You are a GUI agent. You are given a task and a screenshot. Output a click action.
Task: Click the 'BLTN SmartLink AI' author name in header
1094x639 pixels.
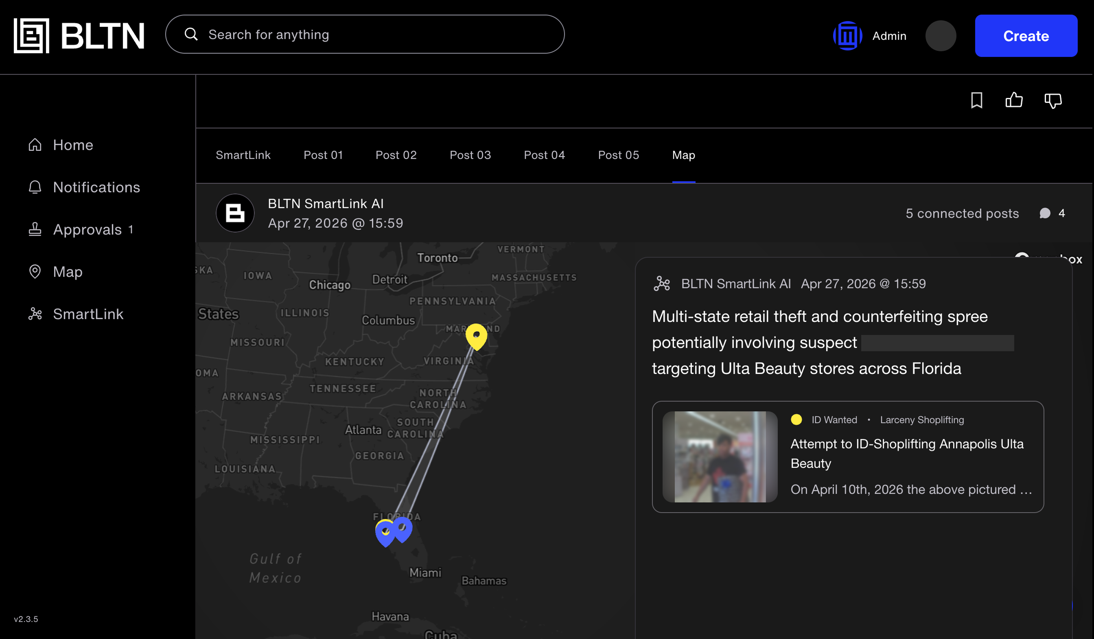[326, 204]
